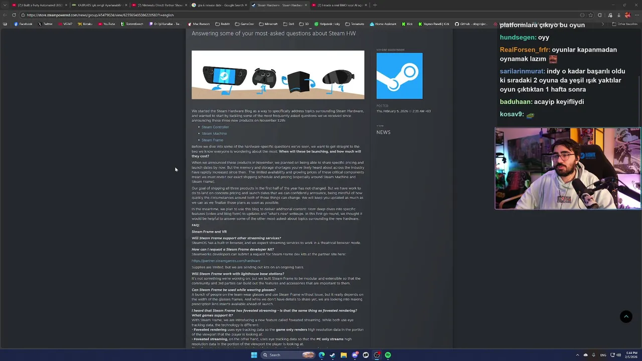Click the taskbar Search box
Image resolution: width=642 pixels, height=361 pixels.
pyautogui.click(x=288, y=355)
